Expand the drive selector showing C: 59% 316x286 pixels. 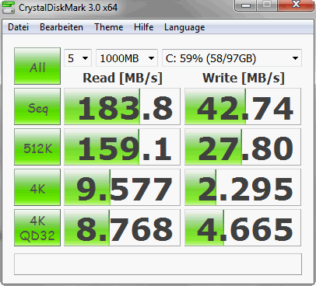[x=232, y=58]
